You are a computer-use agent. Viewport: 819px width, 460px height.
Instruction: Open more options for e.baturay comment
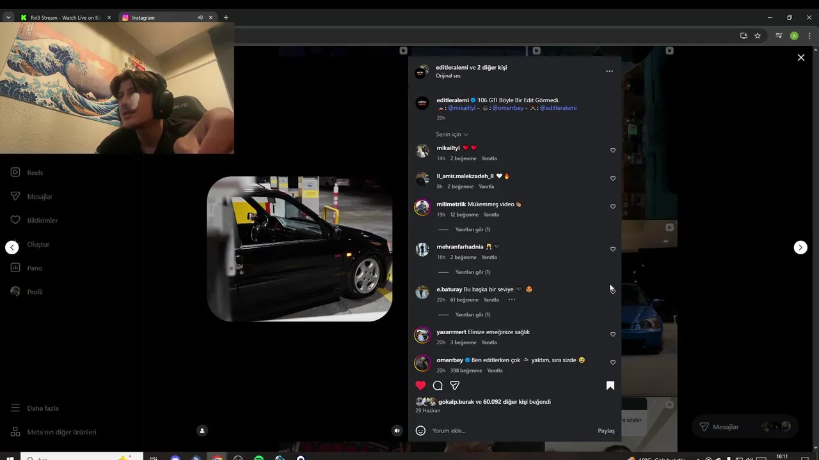click(511, 300)
